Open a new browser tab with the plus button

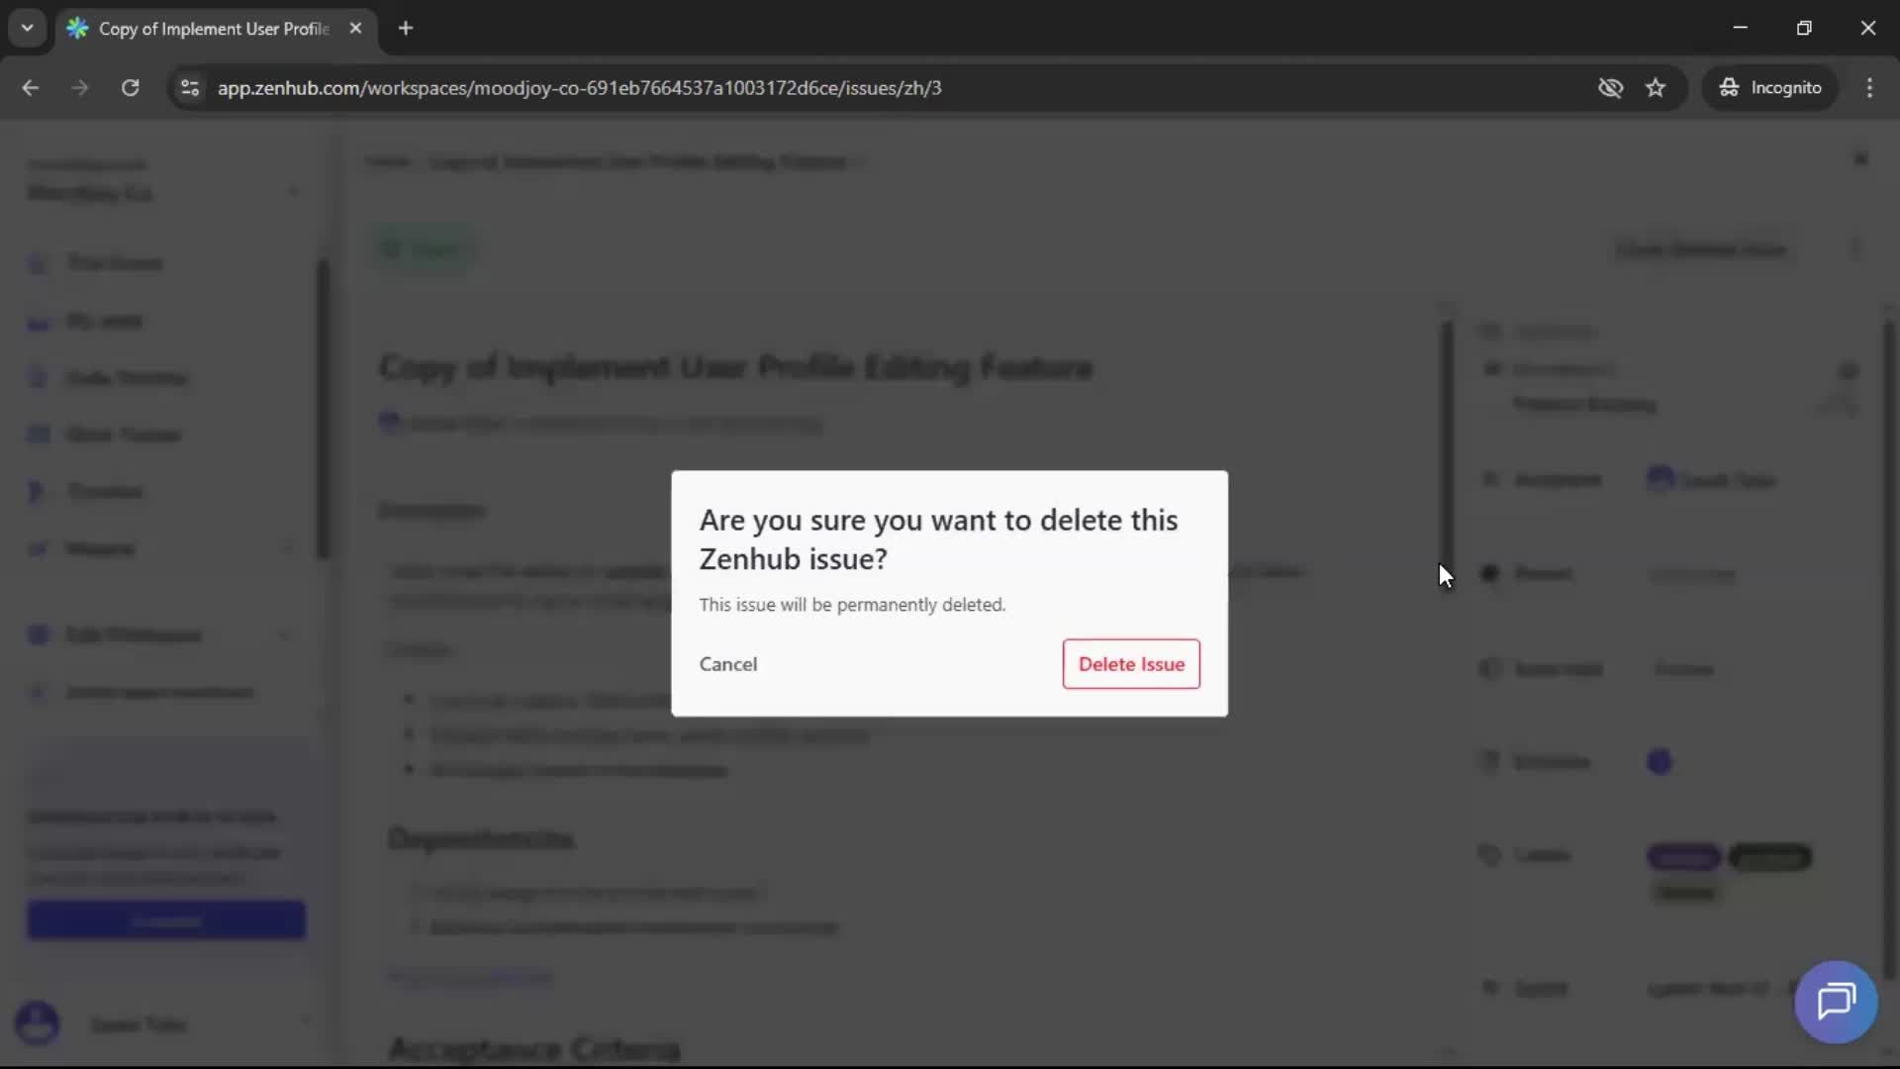tap(406, 29)
